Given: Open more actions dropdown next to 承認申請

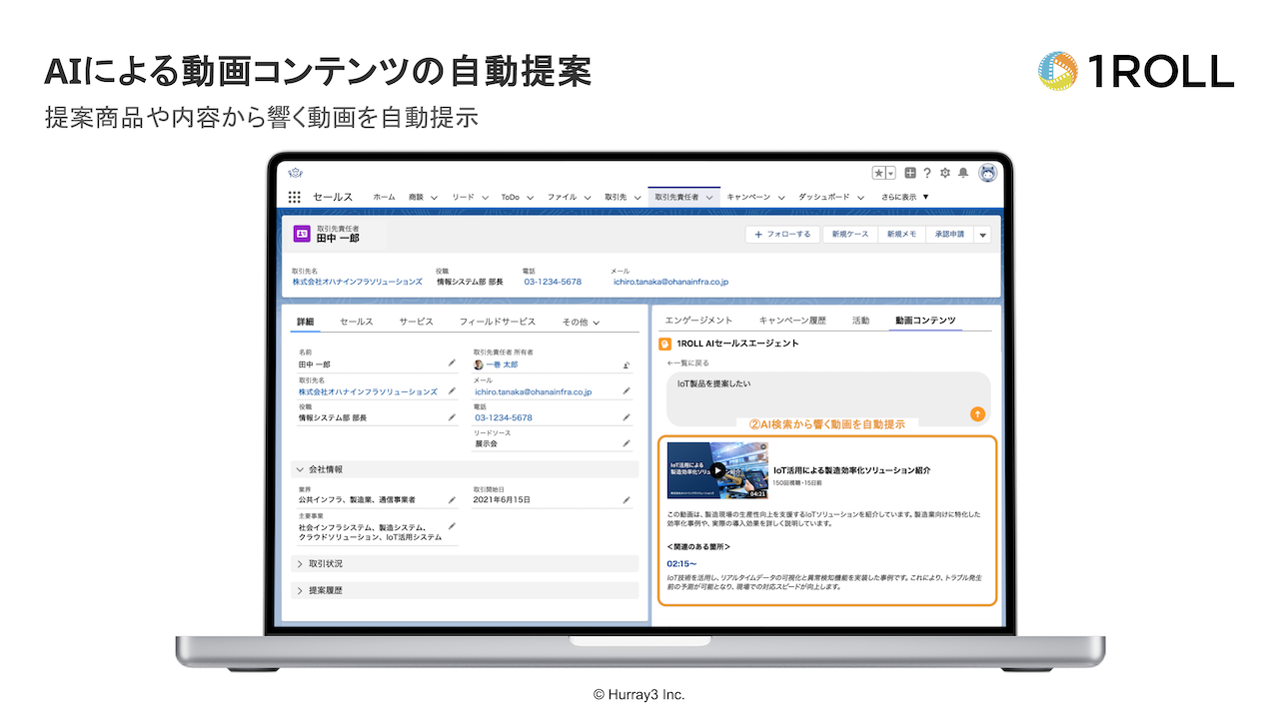Looking at the screenshot, I should pyautogui.click(x=982, y=235).
